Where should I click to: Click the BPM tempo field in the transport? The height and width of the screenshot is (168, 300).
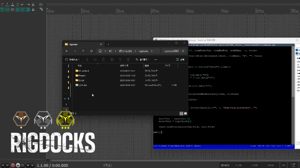coord(293,165)
